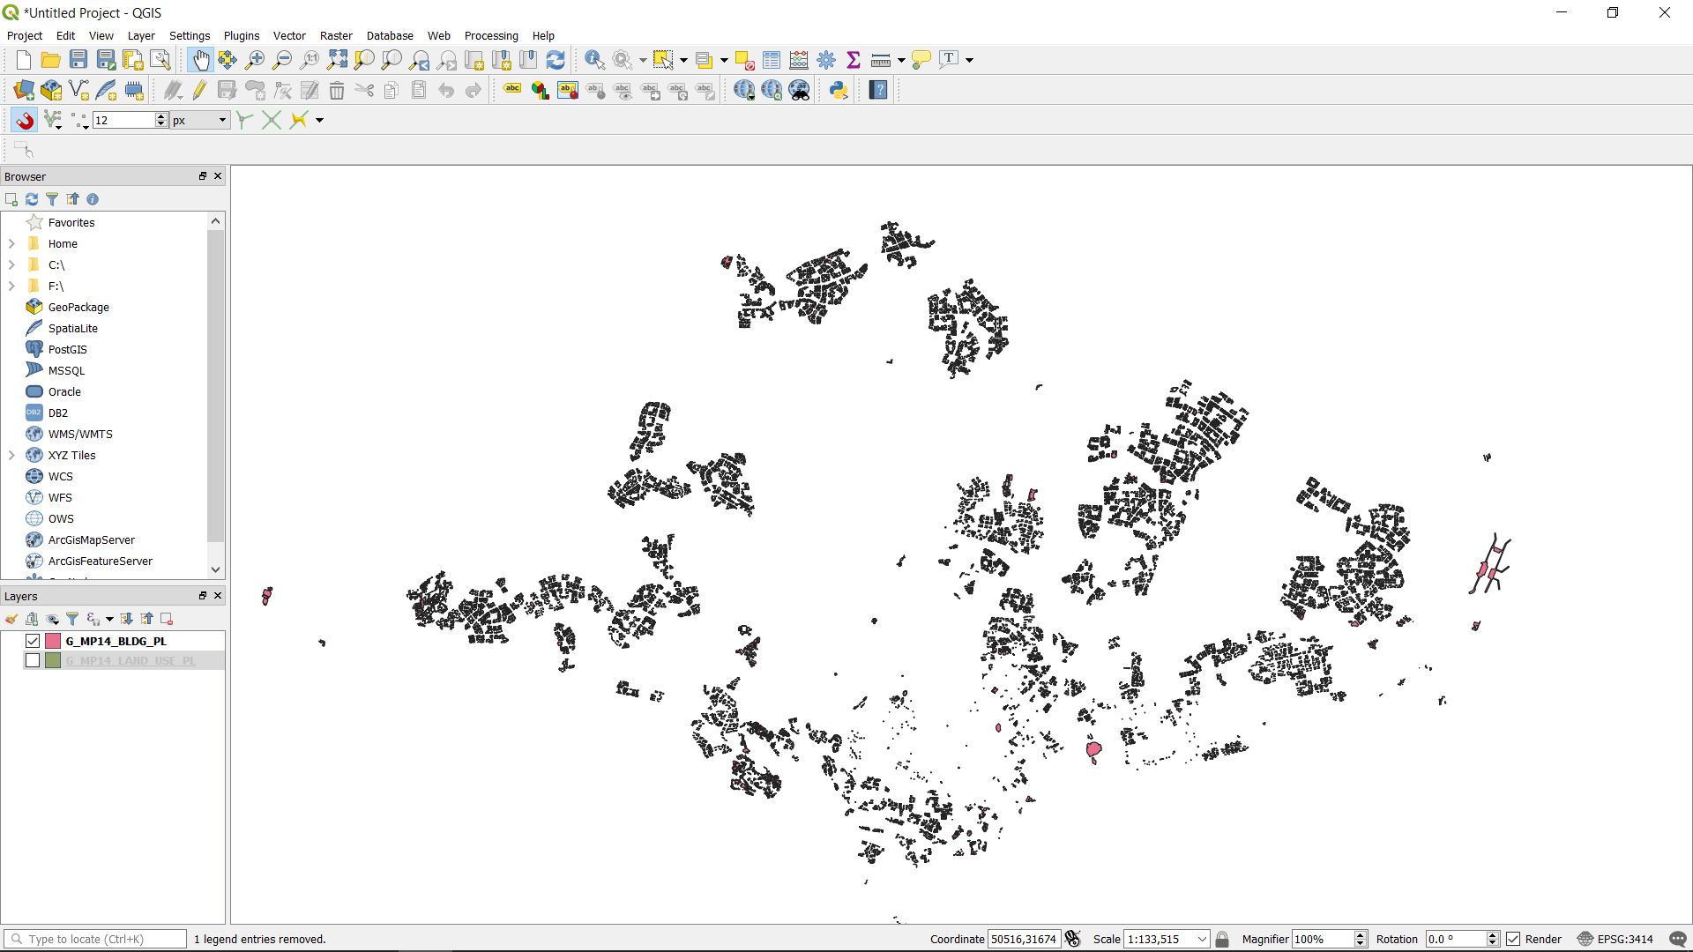Open the Scale dropdown

click(x=1202, y=939)
